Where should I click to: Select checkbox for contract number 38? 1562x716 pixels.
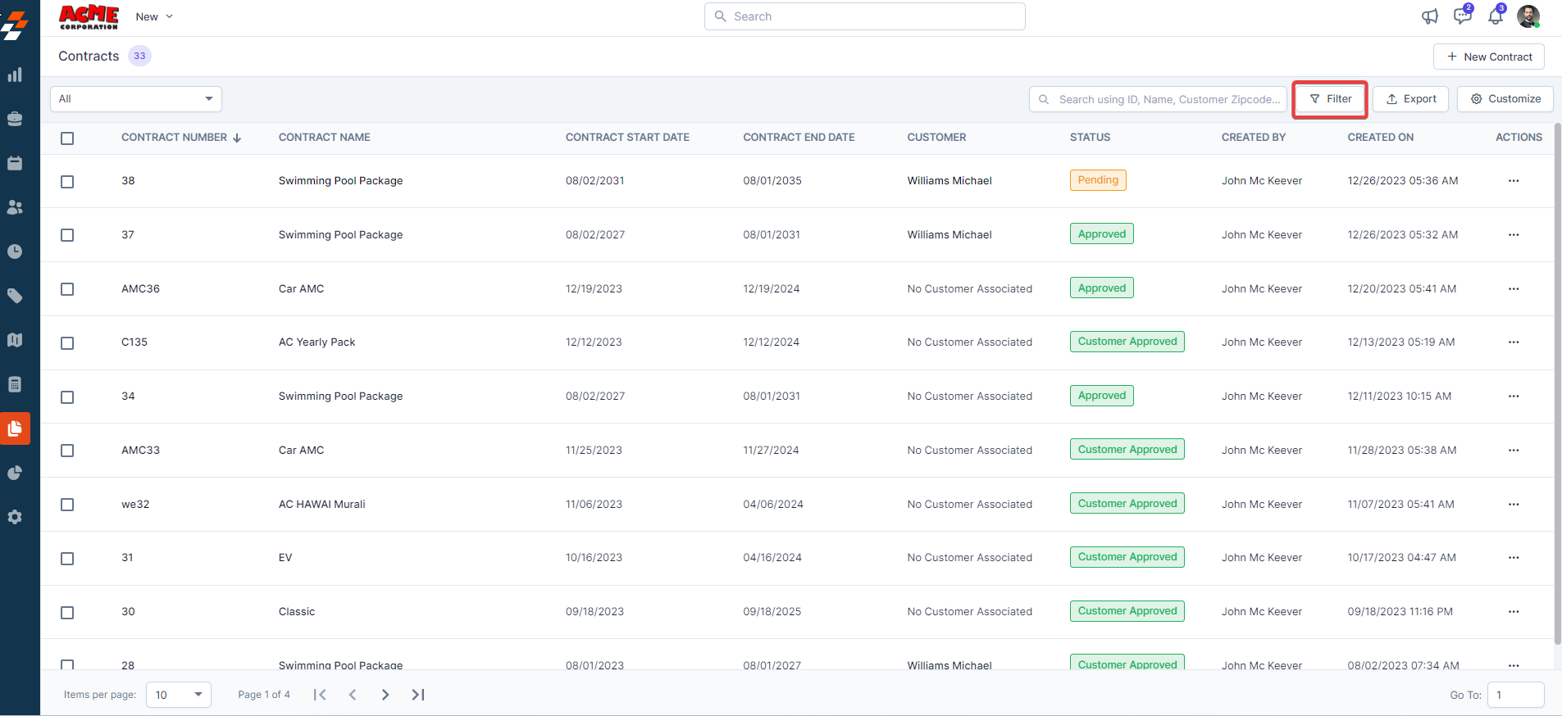click(x=67, y=182)
